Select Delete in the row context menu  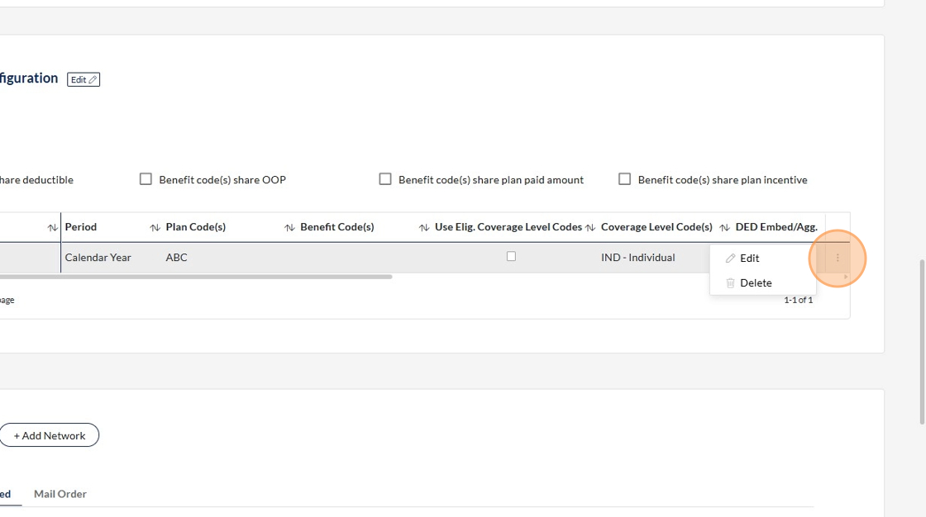(755, 282)
